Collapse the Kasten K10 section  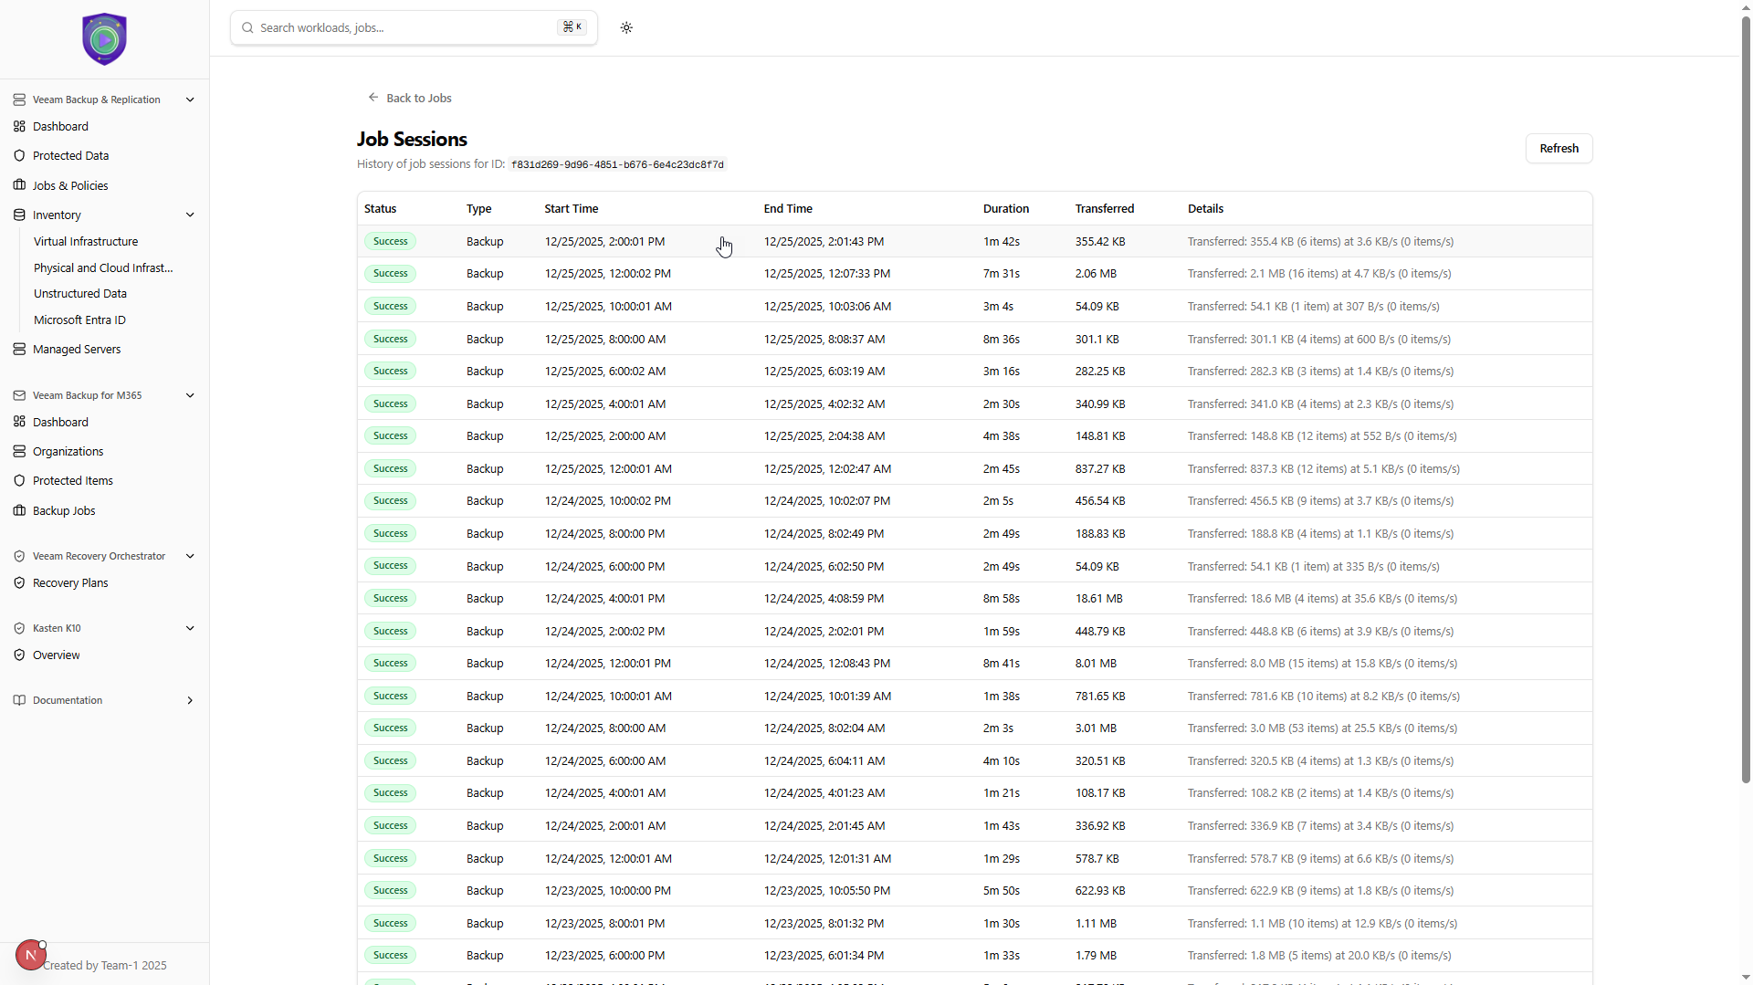pyautogui.click(x=190, y=628)
